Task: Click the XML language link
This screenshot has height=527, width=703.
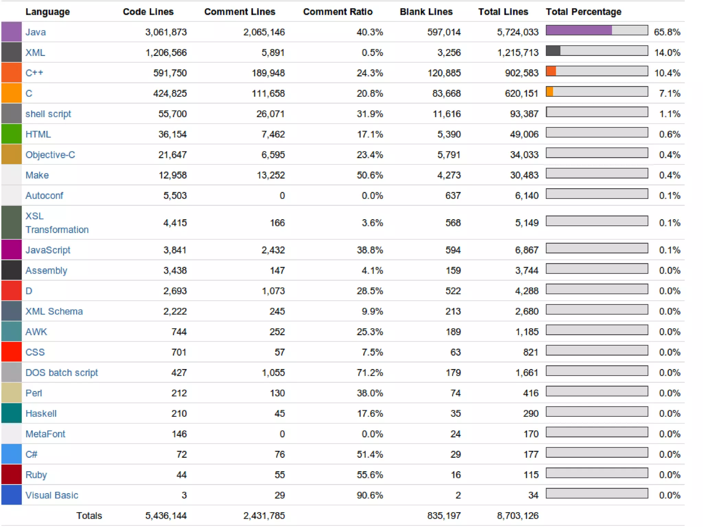Action: [x=35, y=53]
